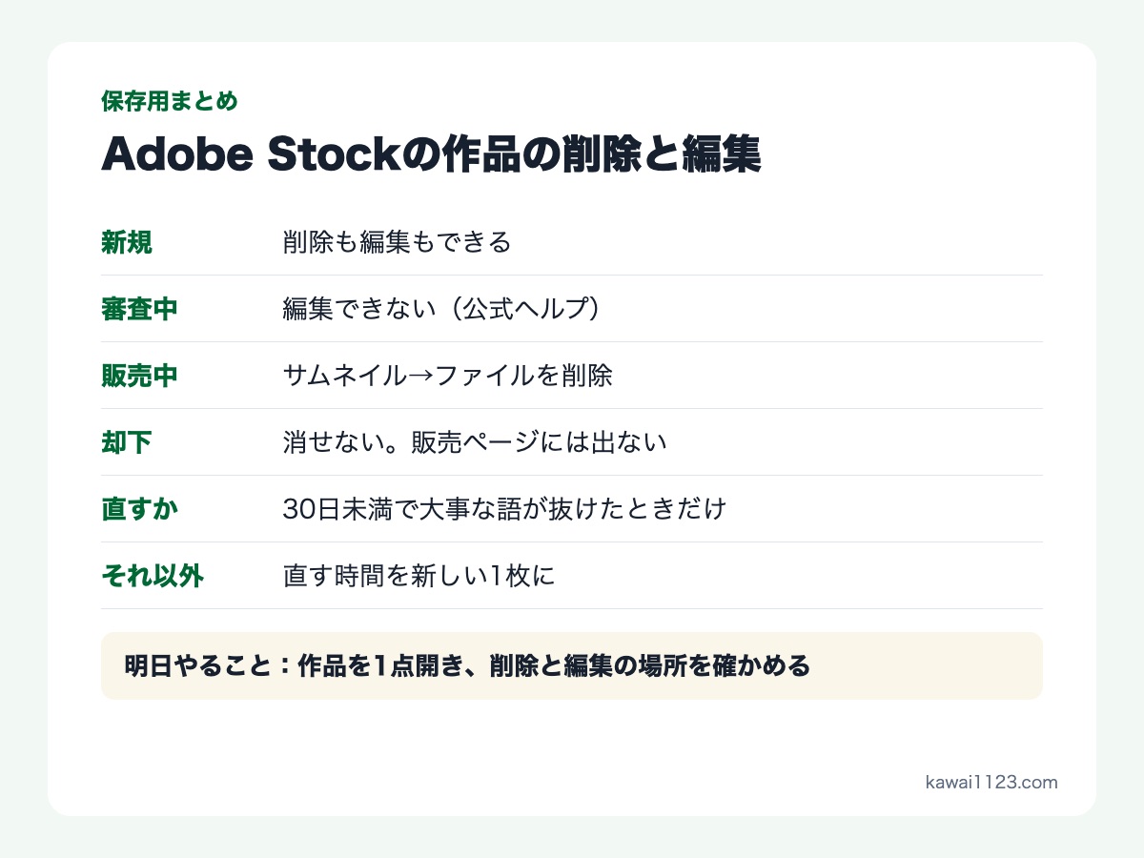Screen dimensions: 1144x858
Task: Click the '直すか' row label
Action: pyautogui.click(x=139, y=509)
